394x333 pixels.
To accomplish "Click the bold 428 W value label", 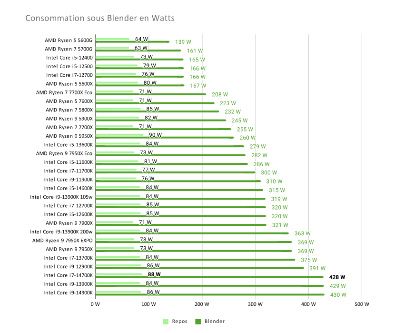I will click(337, 277).
